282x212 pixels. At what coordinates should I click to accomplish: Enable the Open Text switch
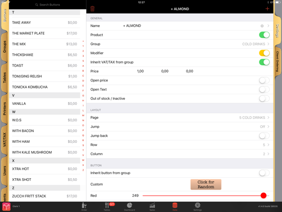[x=264, y=90]
